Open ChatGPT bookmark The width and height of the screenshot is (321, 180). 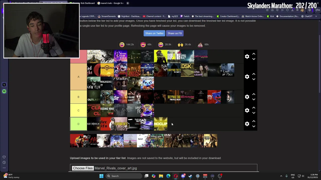tap(307, 16)
